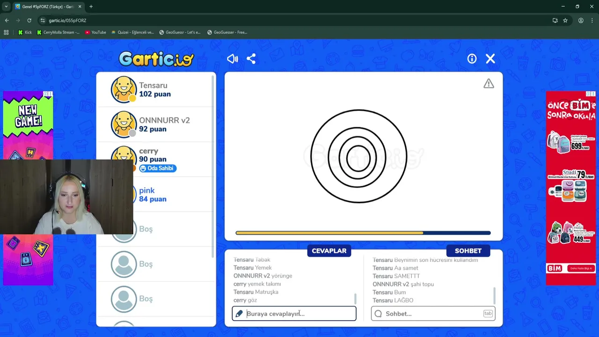The image size is (599, 337).
Task: Go back with browser back arrow
Action: coord(7,21)
